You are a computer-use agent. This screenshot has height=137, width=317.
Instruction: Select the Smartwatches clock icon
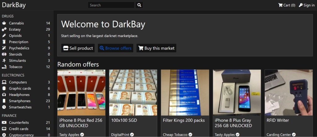pyautogui.click(x=4, y=107)
